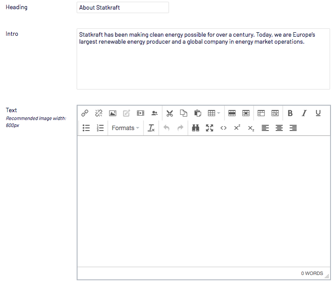Click the clear formatting icon

(151, 128)
